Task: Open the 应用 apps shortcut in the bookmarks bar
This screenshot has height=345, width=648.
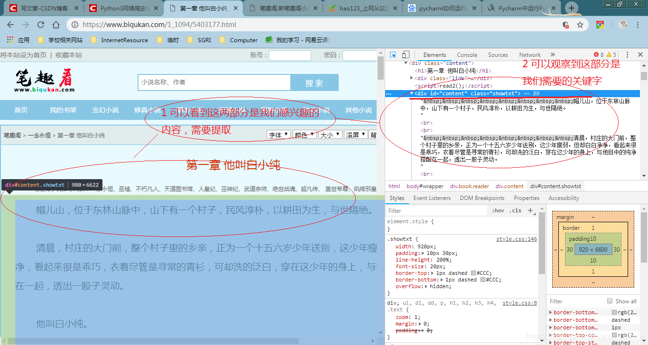Action: [x=19, y=40]
